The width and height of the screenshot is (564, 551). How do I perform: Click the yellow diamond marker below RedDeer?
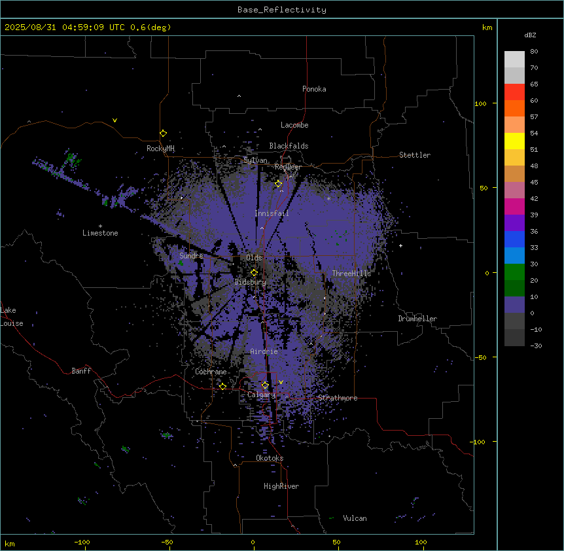[278, 184]
